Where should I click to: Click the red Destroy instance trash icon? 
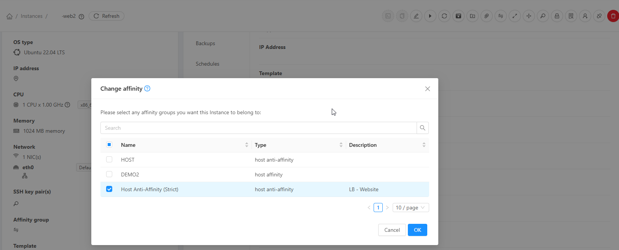click(x=613, y=16)
